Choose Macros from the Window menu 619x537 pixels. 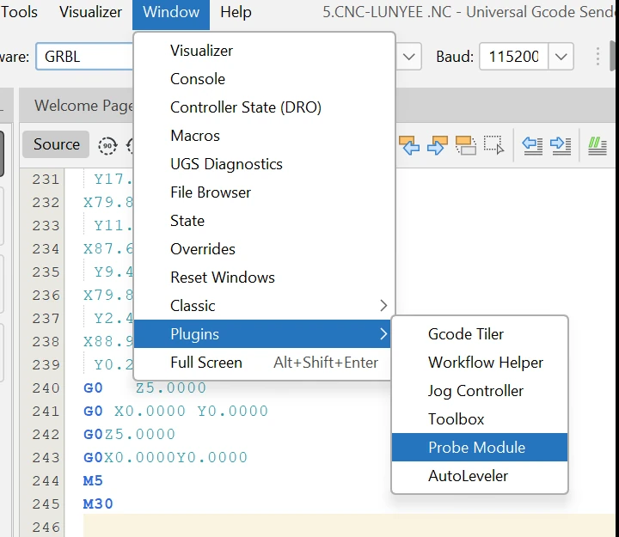point(264,136)
